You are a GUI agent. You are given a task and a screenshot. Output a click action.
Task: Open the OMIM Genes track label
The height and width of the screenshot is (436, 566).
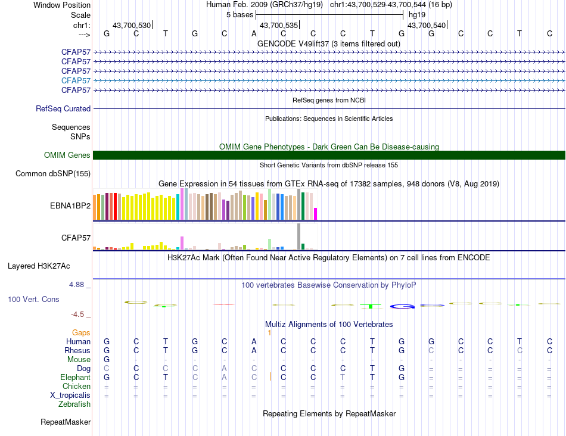click(67, 155)
